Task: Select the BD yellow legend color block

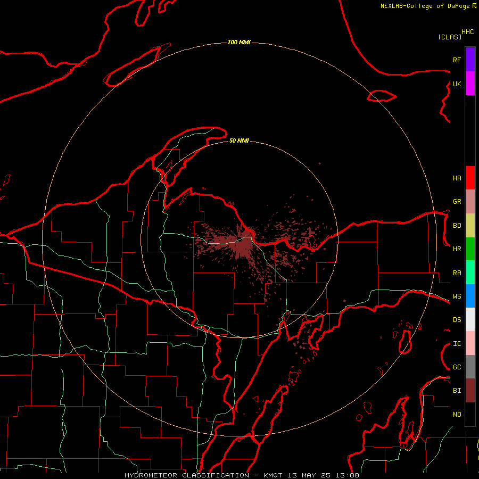Action: (470, 226)
